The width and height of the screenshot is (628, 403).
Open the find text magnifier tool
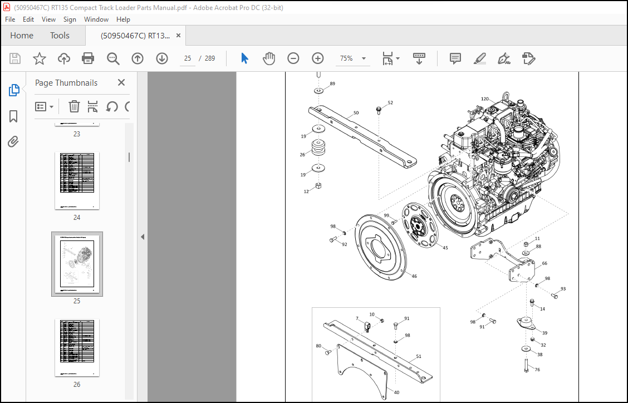pos(113,58)
